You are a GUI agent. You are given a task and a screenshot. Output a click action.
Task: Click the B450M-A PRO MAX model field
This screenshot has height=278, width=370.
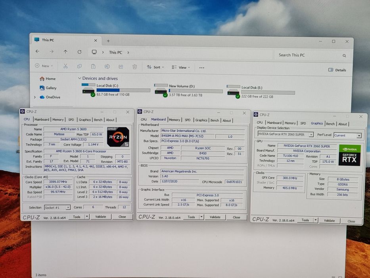pos(187,136)
